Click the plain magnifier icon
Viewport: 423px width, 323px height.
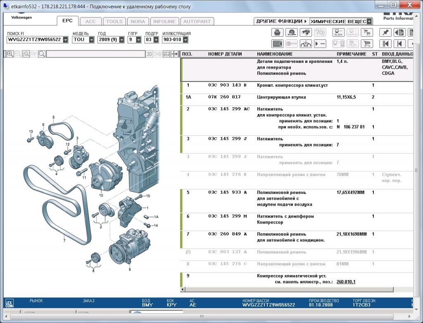(x=42, y=54)
